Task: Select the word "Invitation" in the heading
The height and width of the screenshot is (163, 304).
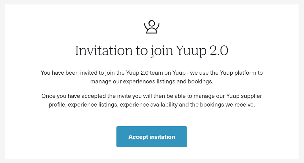Action: pos(104,50)
